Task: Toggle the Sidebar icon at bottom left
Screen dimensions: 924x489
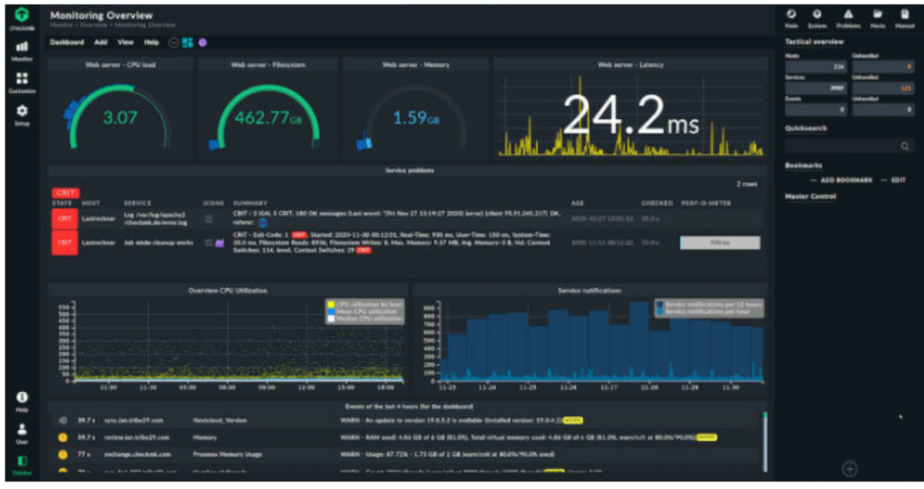Action: coord(22,465)
